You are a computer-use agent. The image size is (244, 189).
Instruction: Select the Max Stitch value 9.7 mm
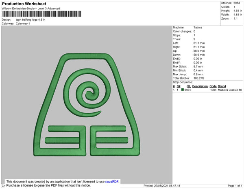pos(198,66)
